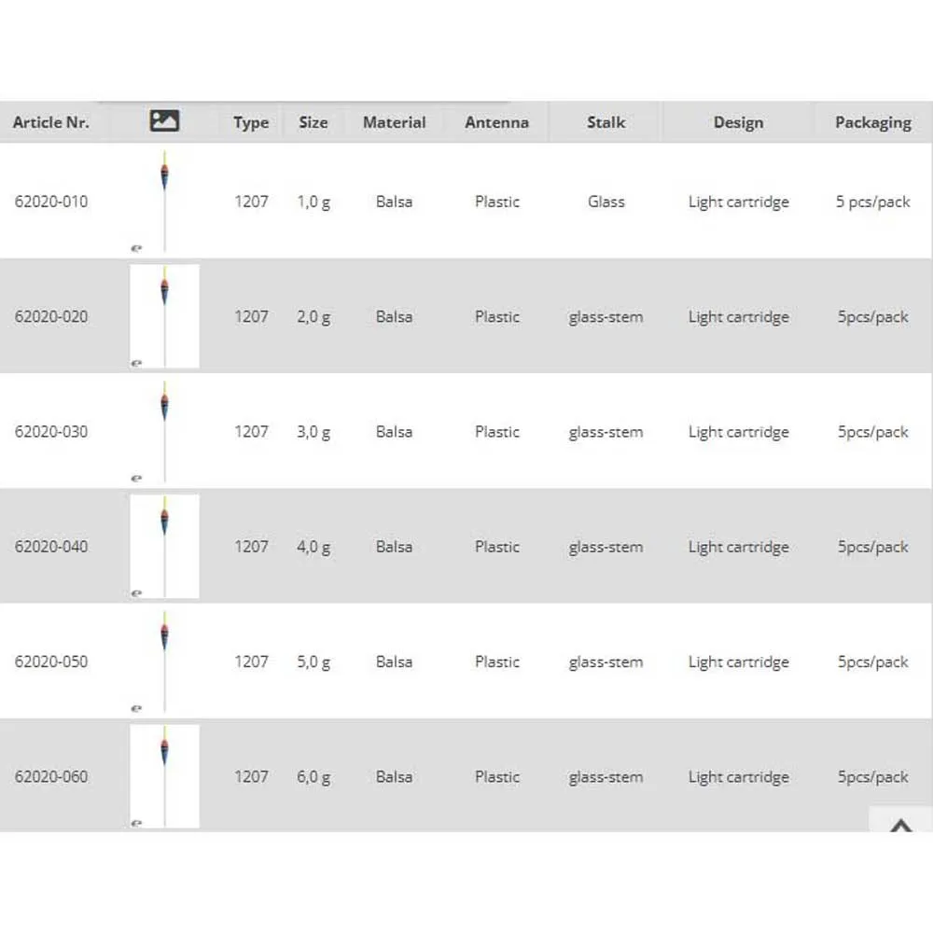Click the image column header icon
933x933 pixels.
(x=164, y=121)
